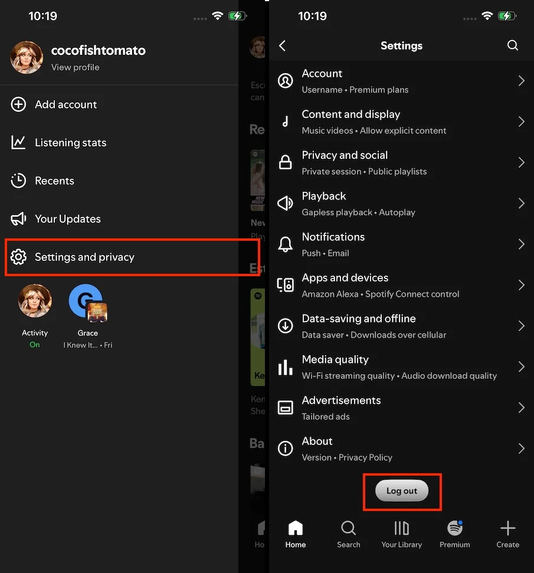Tap the green 'On' Activity status
Screen dimensions: 534x573
coord(35,345)
